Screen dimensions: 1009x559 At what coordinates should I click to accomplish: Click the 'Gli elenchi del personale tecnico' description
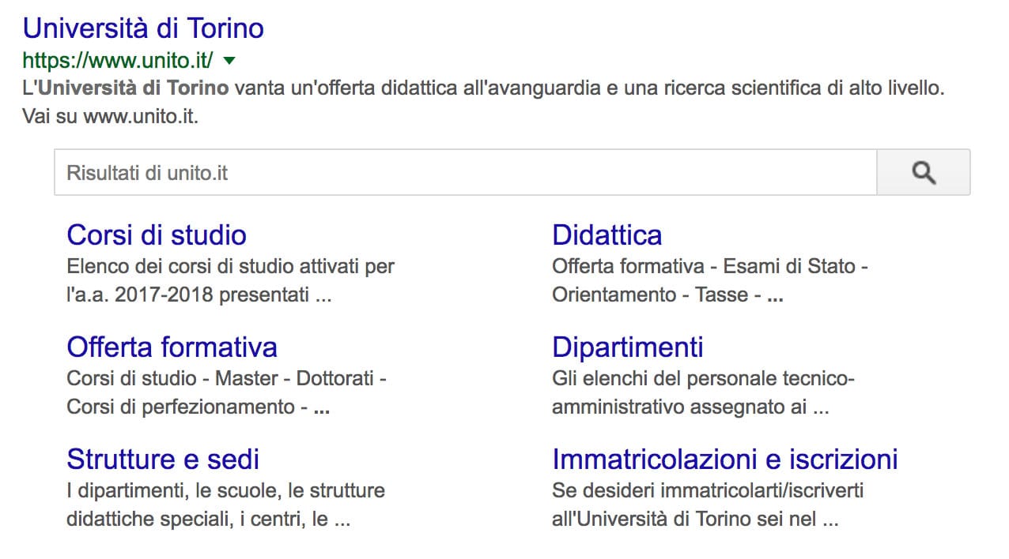(x=703, y=392)
